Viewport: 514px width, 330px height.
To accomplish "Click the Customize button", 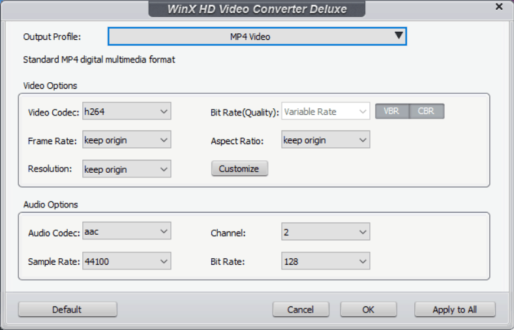I will point(239,169).
